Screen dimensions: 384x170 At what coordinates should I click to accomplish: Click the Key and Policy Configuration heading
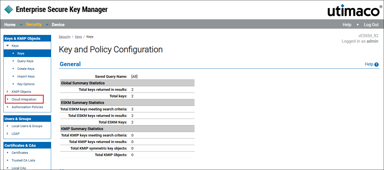(111, 49)
